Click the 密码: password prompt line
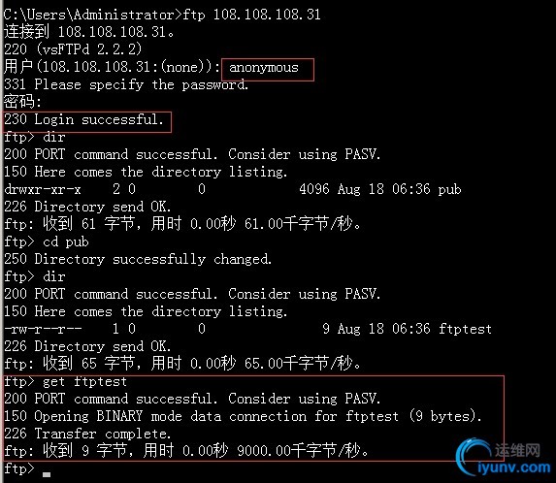This screenshot has width=556, height=483. [x=22, y=102]
